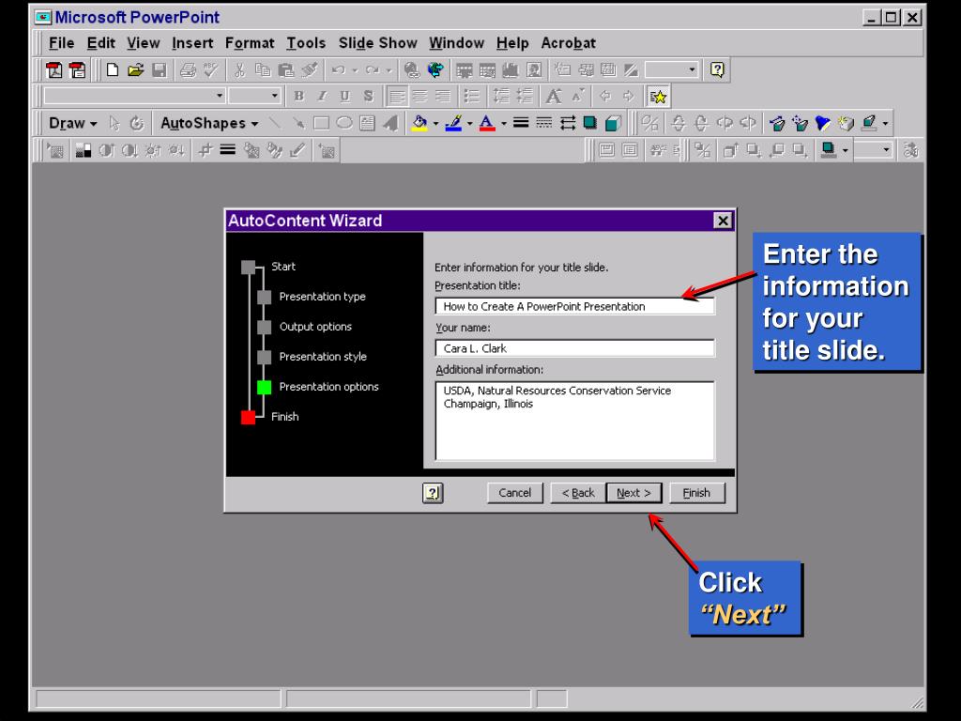
Task: Open the File menu
Action: (x=61, y=43)
